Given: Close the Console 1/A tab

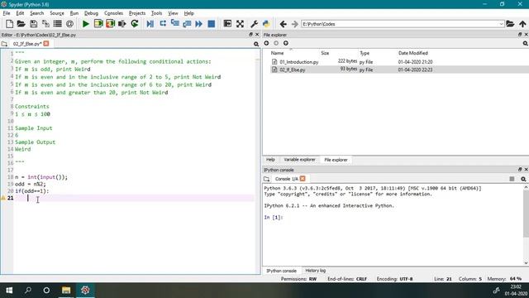Looking at the screenshot, I should (303, 179).
